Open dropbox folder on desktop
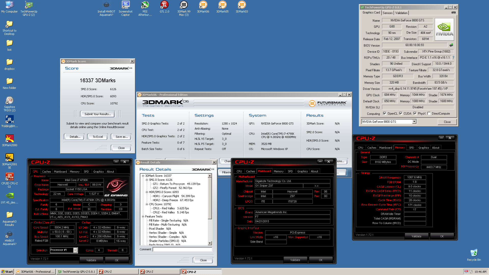Screen dimensions: 489x275 9,64
